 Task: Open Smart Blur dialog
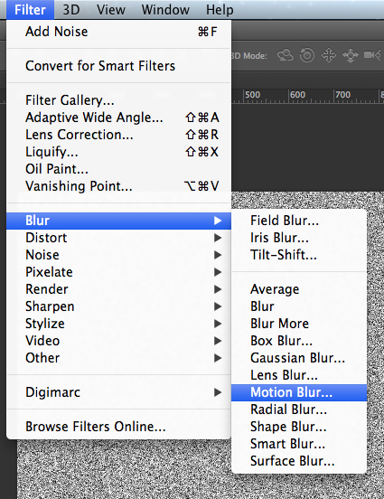[x=299, y=444]
